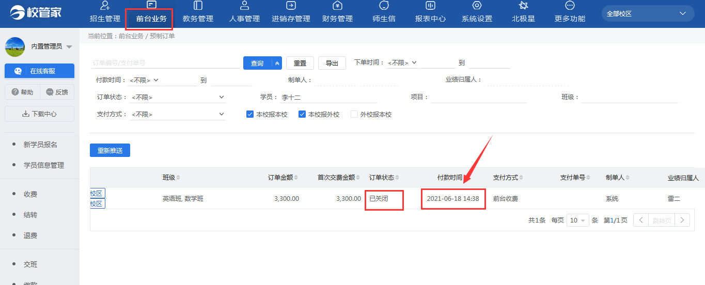The height and width of the screenshot is (285, 705).
Task: Select 退费 in sidebar
Action: [30, 235]
